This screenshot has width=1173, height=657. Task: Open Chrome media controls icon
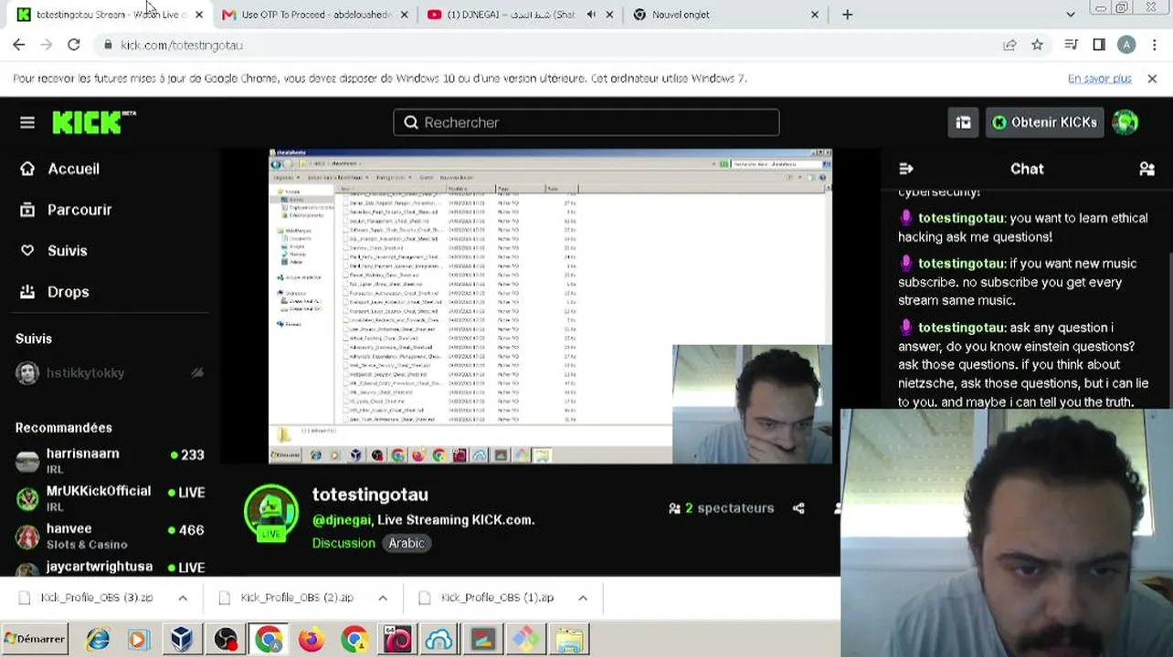tap(1072, 45)
